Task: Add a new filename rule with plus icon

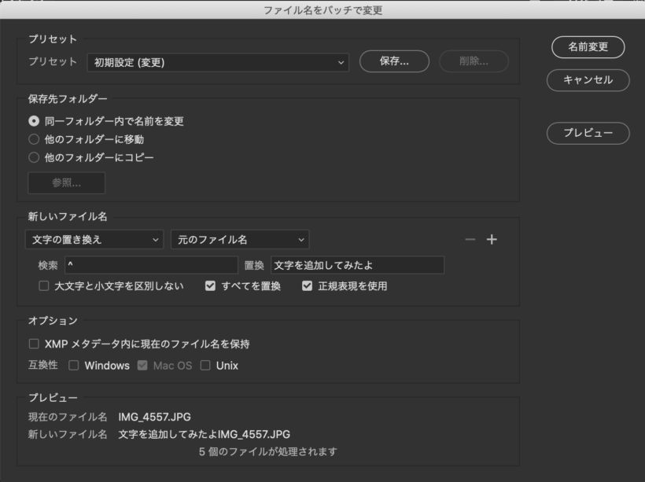Action: click(492, 240)
